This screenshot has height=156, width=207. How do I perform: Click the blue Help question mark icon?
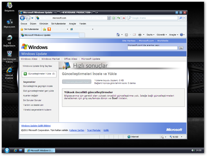click(181, 35)
